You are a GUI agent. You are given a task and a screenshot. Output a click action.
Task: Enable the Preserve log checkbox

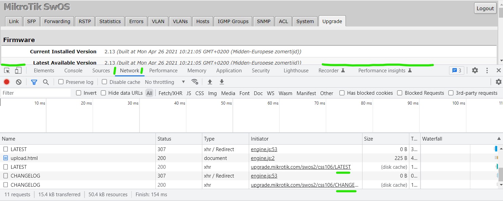click(61, 82)
